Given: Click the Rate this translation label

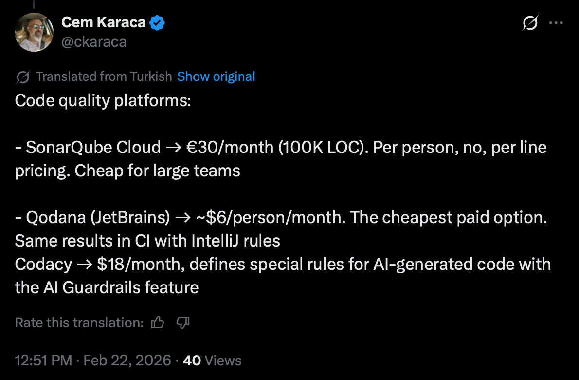Looking at the screenshot, I should pyautogui.click(x=79, y=323).
